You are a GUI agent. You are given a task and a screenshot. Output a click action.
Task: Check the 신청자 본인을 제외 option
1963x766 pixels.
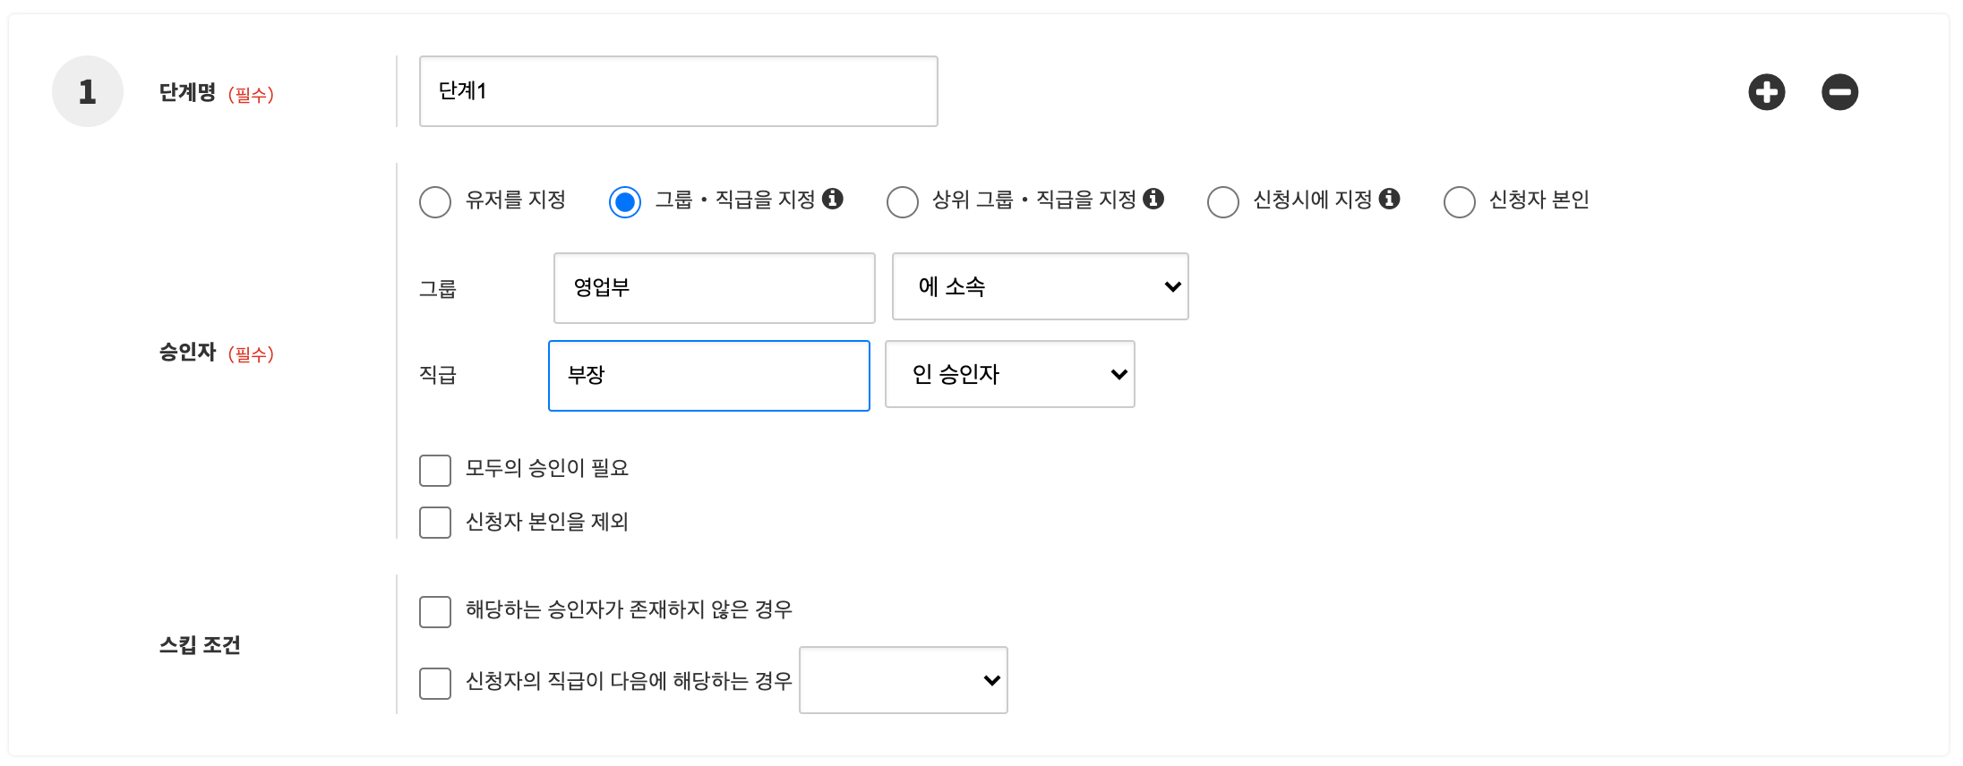(x=435, y=523)
